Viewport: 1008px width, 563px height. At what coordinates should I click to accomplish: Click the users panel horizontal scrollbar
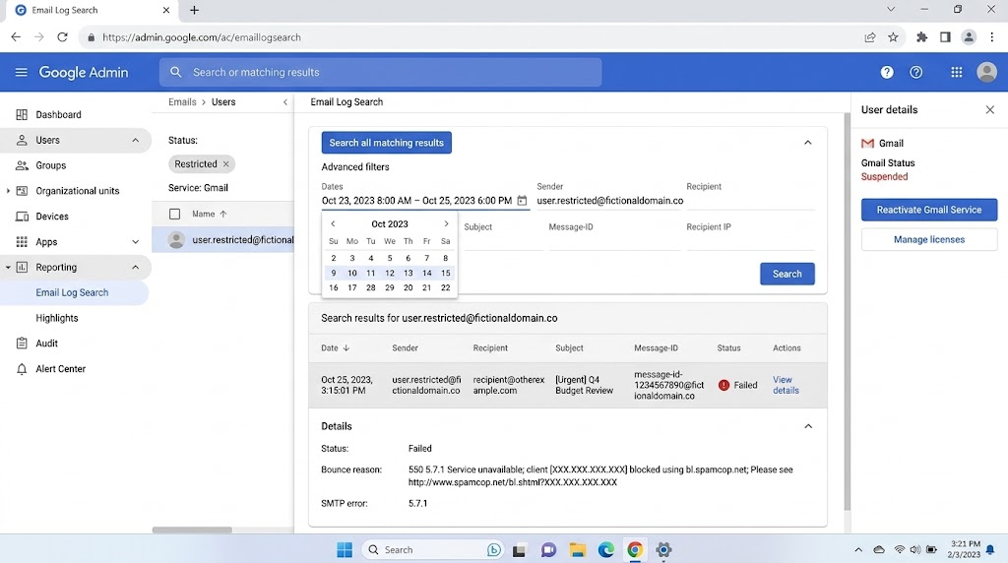[x=192, y=531]
